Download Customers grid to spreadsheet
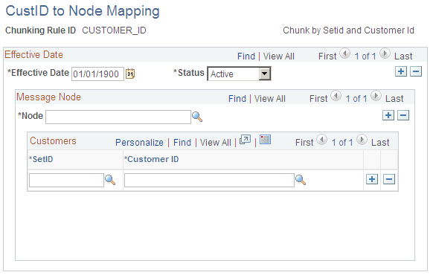 (x=265, y=140)
